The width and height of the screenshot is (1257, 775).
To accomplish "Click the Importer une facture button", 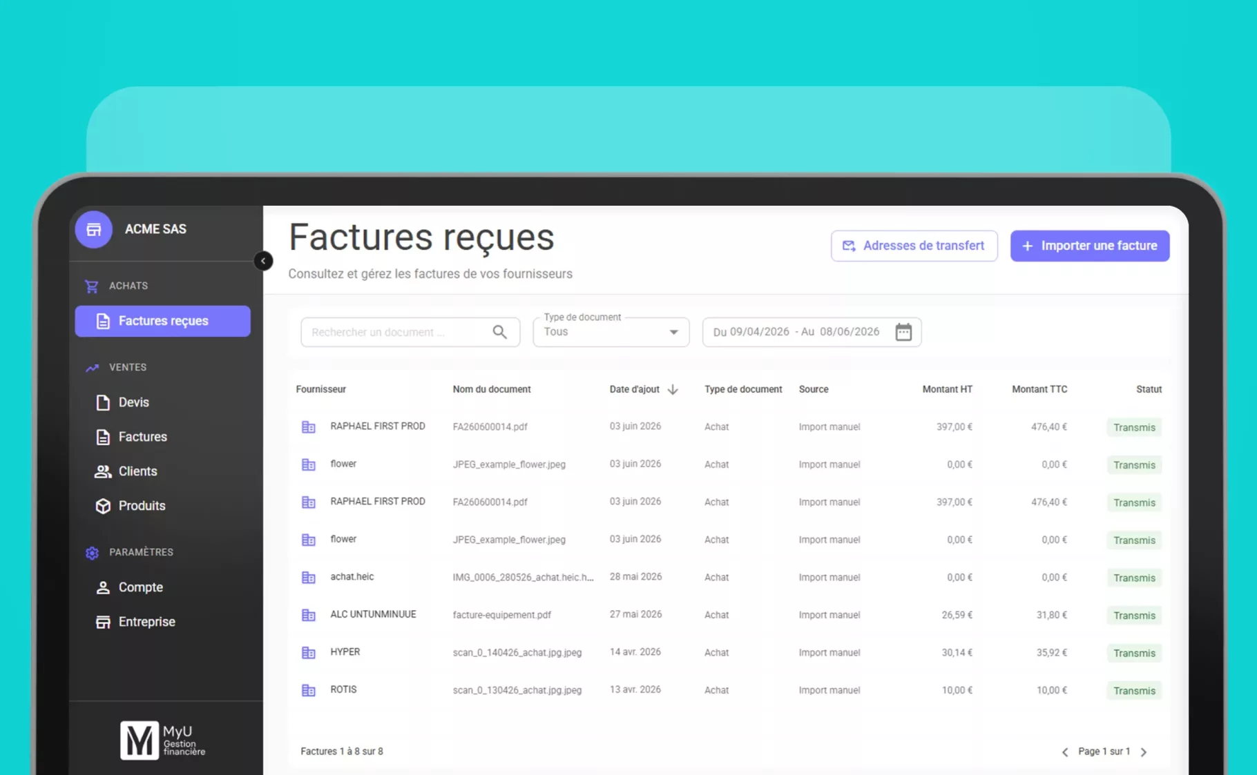I will pyautogui.click(x=1090, y=246).
